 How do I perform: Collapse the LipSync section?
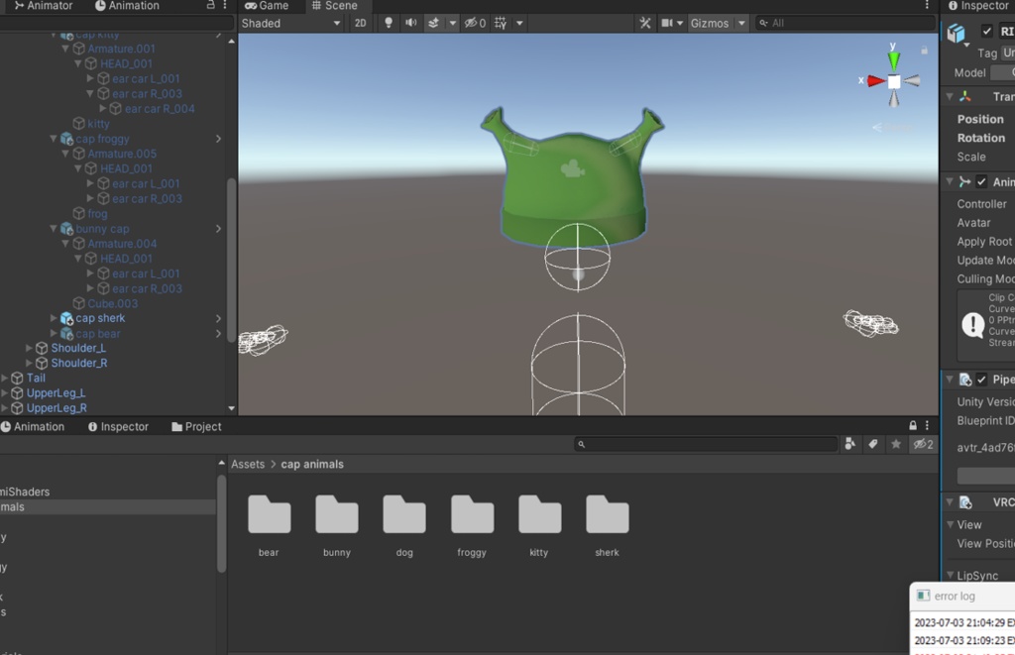point(950,575)
